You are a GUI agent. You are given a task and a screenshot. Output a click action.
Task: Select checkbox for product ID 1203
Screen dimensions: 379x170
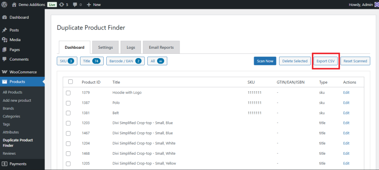point(68,123)
